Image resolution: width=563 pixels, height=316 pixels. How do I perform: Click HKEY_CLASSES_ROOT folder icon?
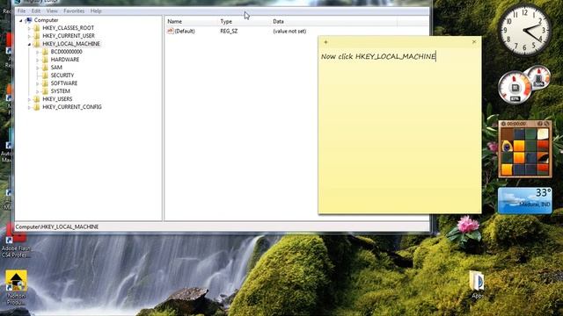(37, 28)
